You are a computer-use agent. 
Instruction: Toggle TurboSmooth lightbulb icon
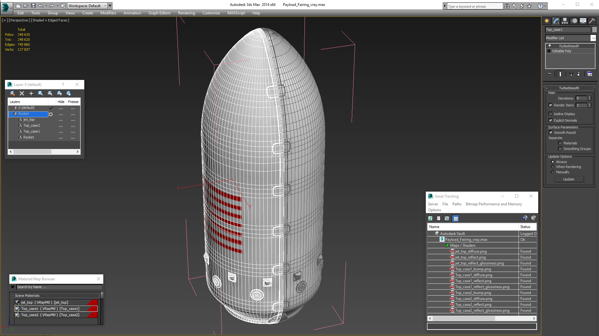[550, 46]
